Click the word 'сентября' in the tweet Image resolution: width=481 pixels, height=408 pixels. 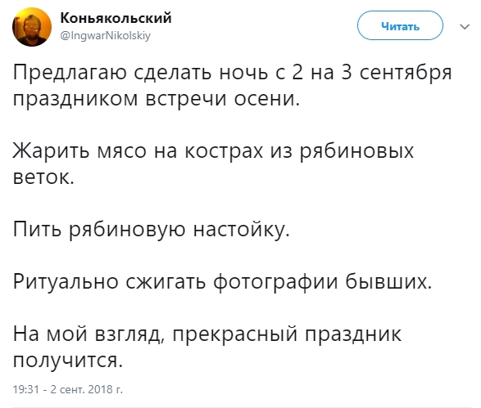point(406,74)
